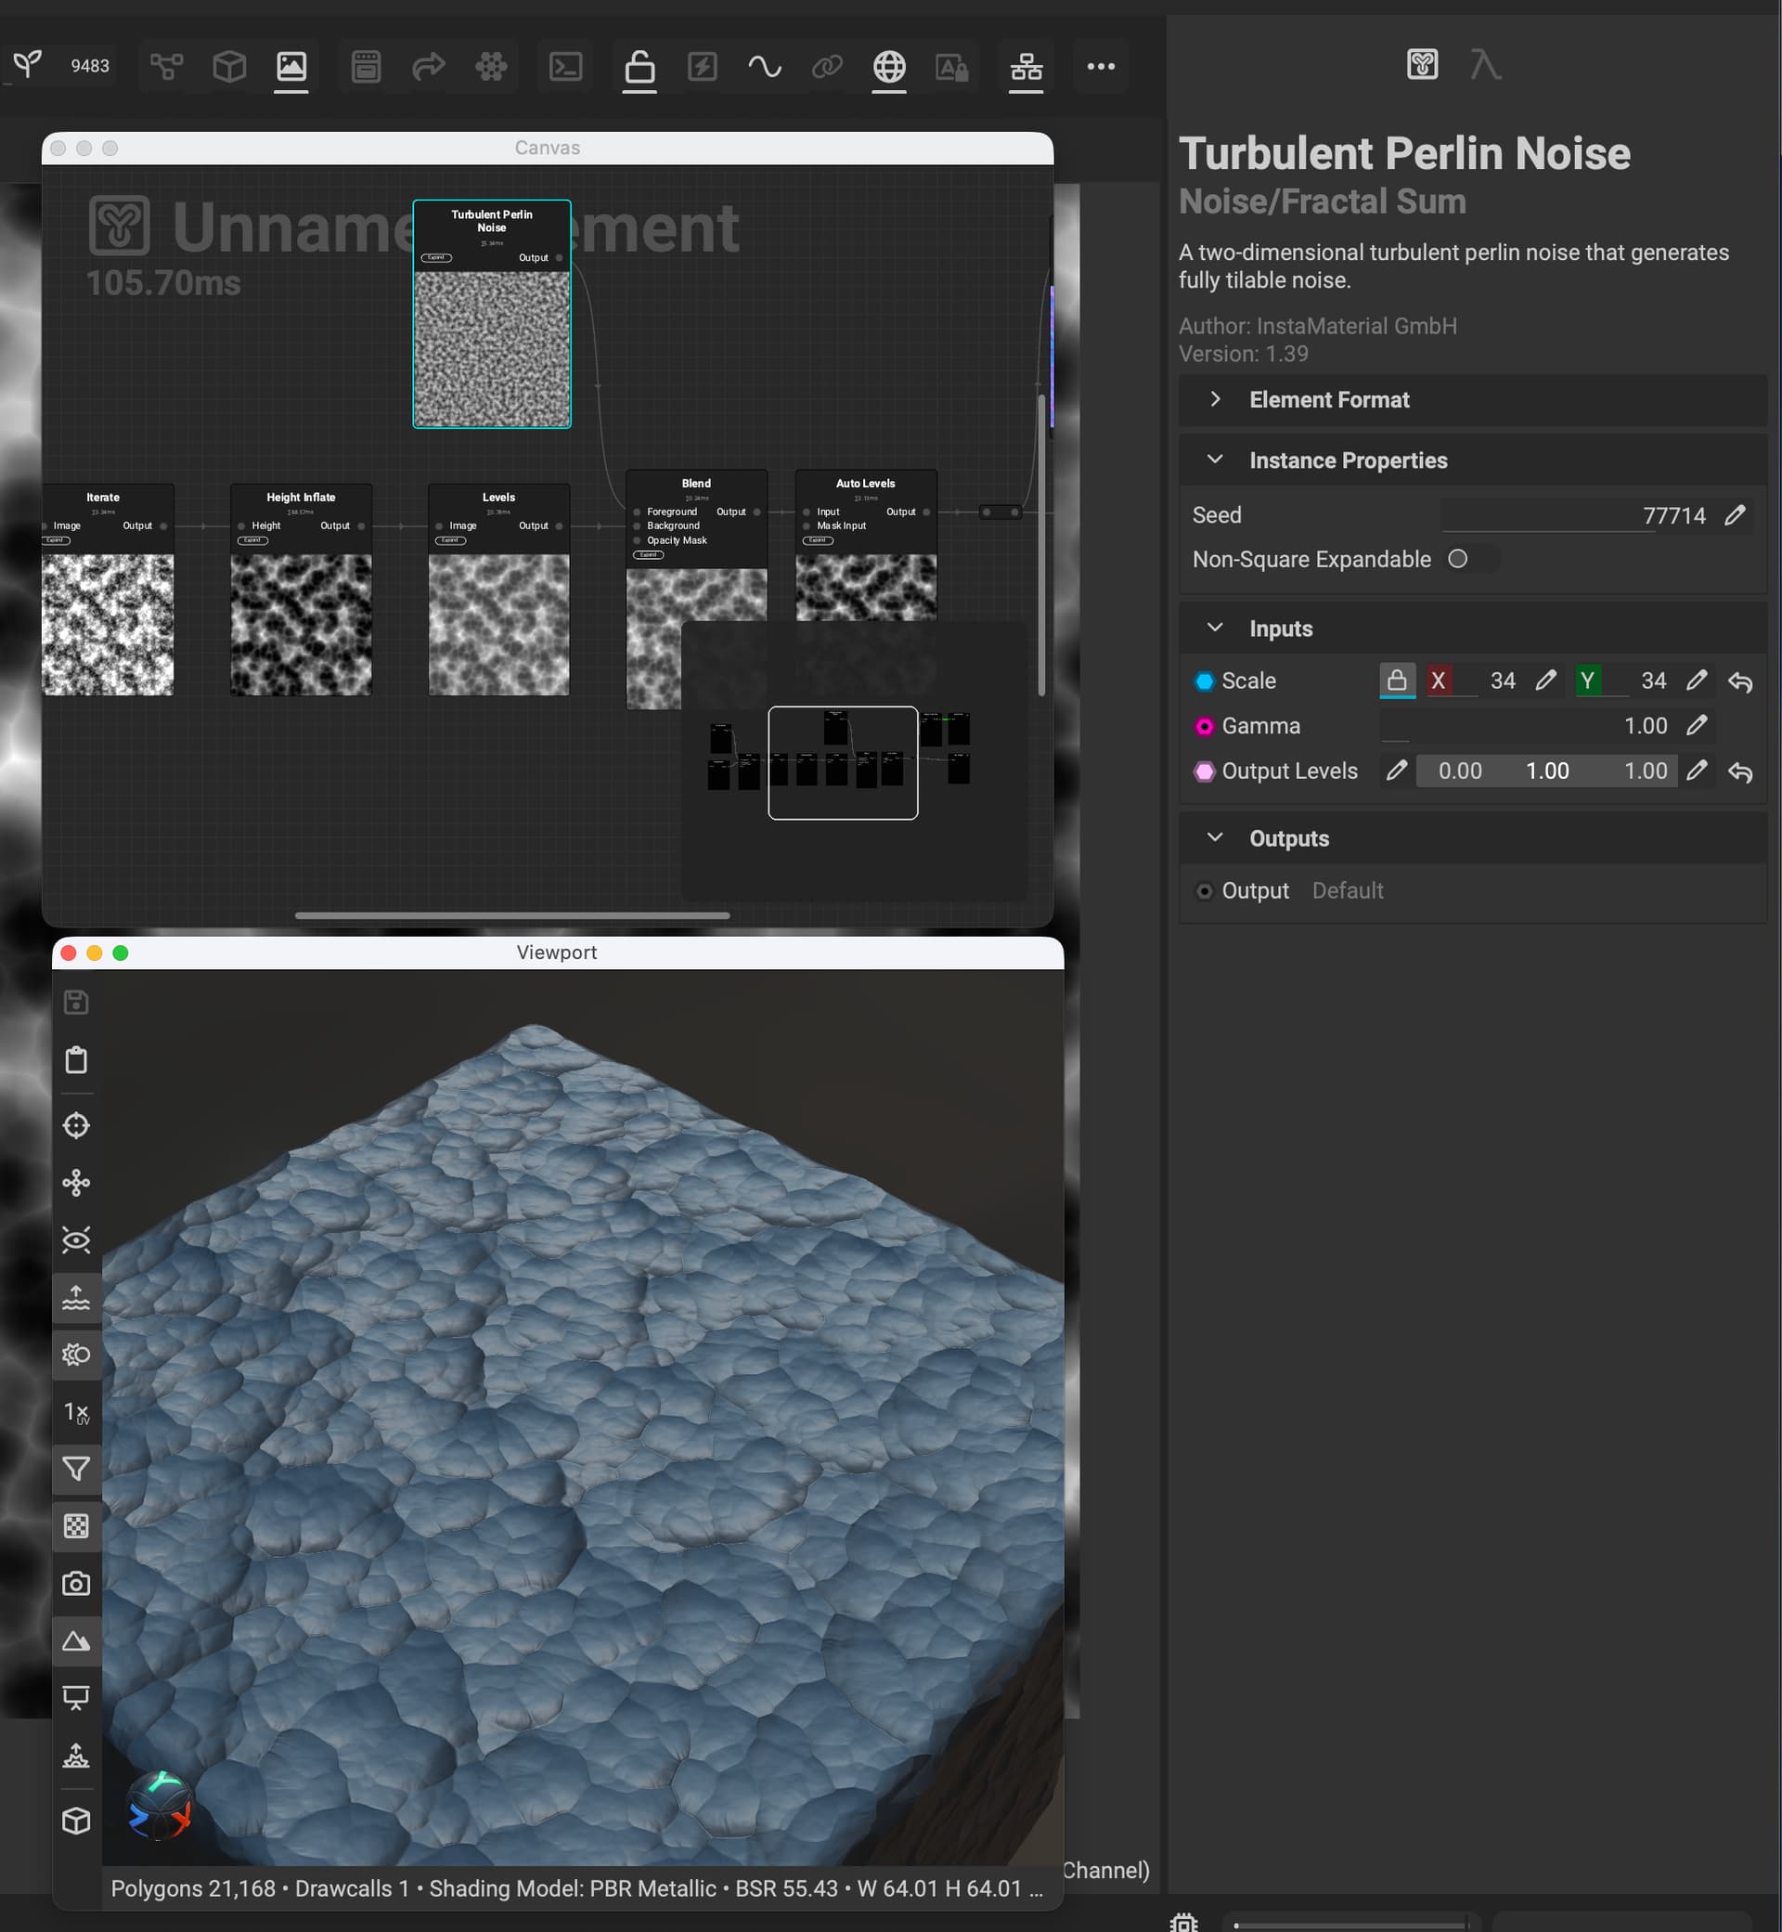Click the crosshair target icon in viewport sidebar
The height and width of the screenshot is (1932, 1782).
(76, 1125)
